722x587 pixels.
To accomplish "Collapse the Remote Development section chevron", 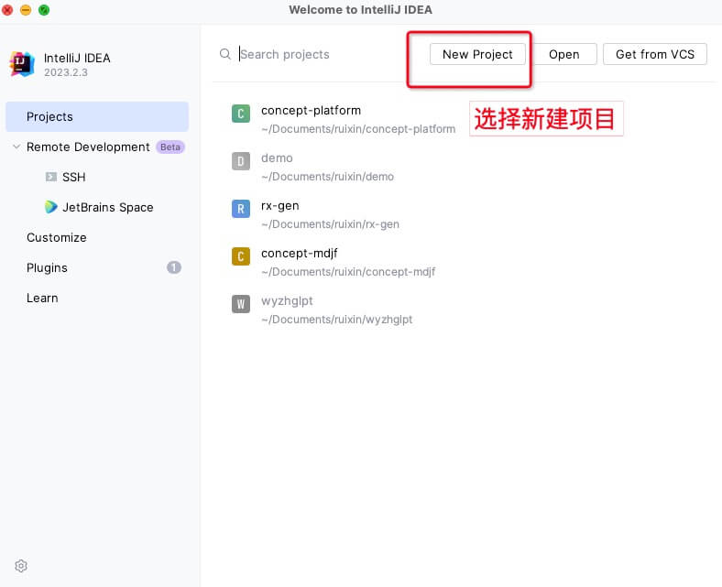I will pyautogui.click(x=16, y=147).
